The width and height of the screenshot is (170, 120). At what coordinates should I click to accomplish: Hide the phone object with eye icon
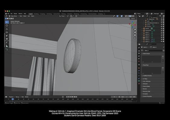click(162, 25)
